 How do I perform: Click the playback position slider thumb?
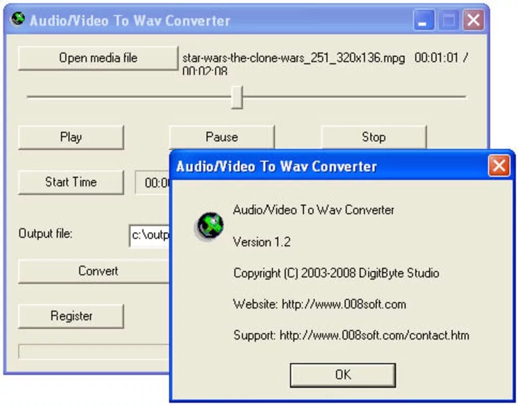(x=237, y=97)
